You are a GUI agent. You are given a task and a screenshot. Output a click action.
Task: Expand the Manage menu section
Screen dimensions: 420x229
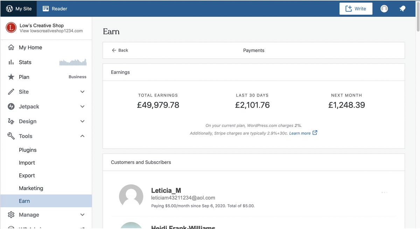click(82, 215)
